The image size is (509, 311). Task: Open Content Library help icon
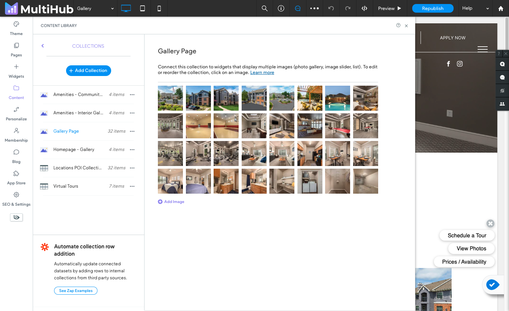[x=398, y=25]
